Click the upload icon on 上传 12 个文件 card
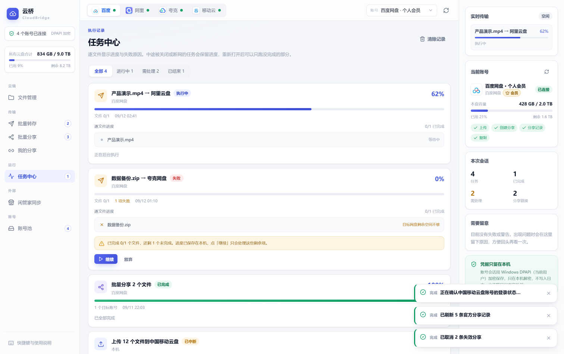564x354 pixels. [x=101, y=344]
